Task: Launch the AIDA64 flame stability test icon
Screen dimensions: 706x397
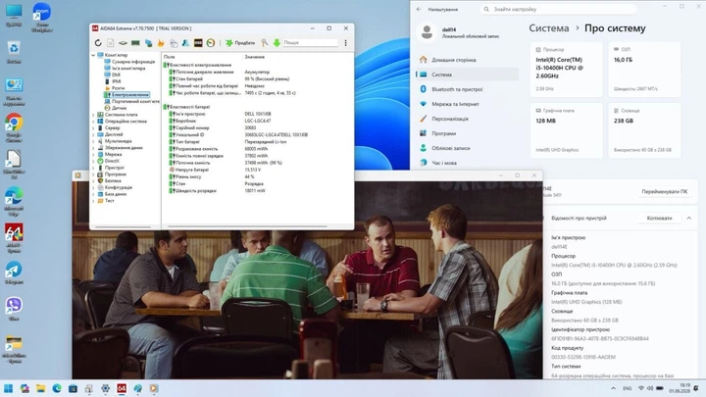Action: click(x=161, y=43)
